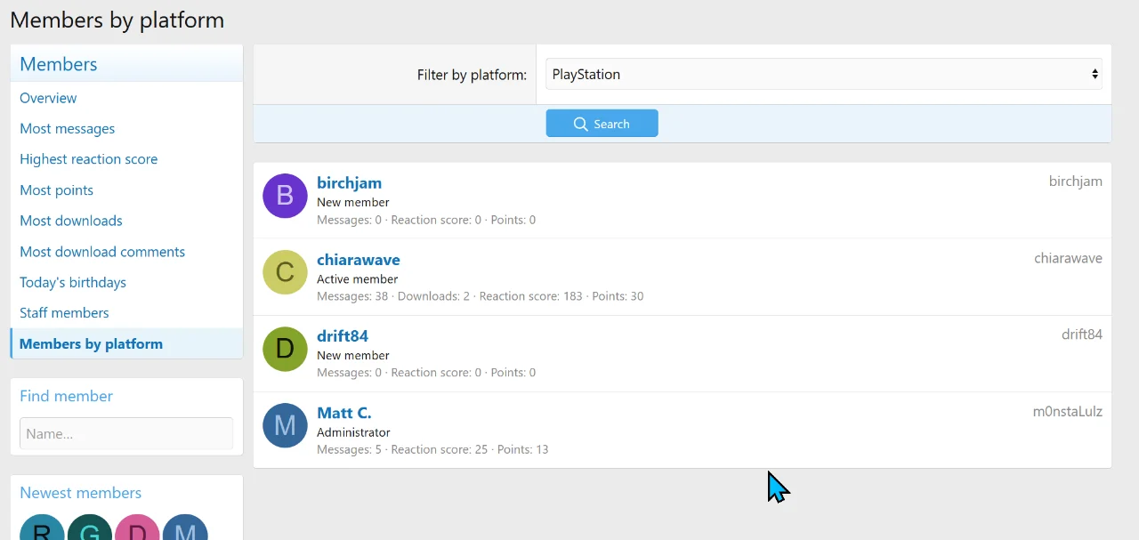The image size is (1139, 540).
Task: Open newest member pink D avatar
Action: (x=137, y=528)
